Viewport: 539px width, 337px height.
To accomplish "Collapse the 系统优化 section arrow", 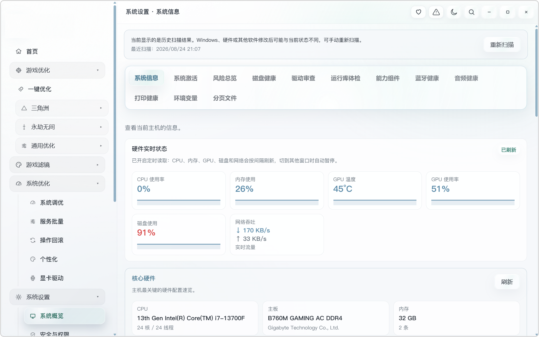I will pyautogui.click(x=98, y=184).
